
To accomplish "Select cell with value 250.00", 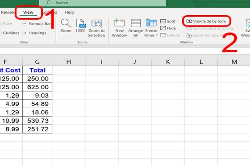I will click(x=37, y=78).
